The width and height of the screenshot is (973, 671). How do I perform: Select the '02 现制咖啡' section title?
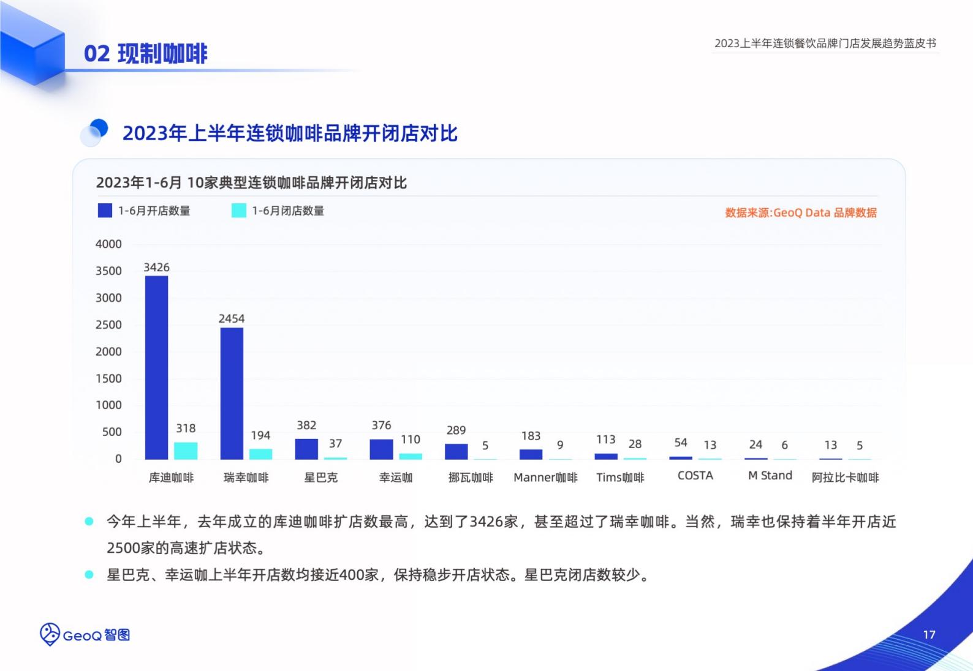[x=146, y=53]
